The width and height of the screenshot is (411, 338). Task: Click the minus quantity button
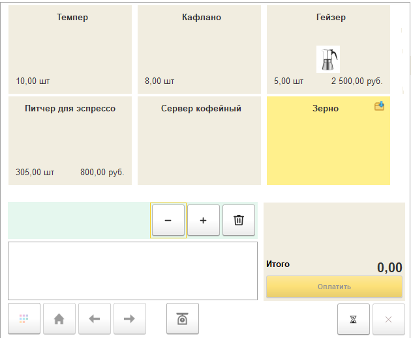click(x=168, y=221)
